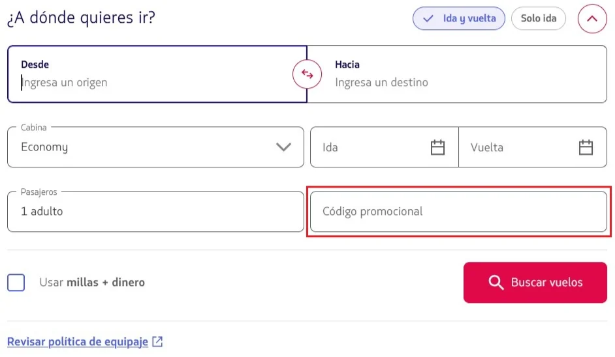Click the calendar icon in Vuelta field
The width and height of the screenshot is (615, 357).
coord(586,147)
